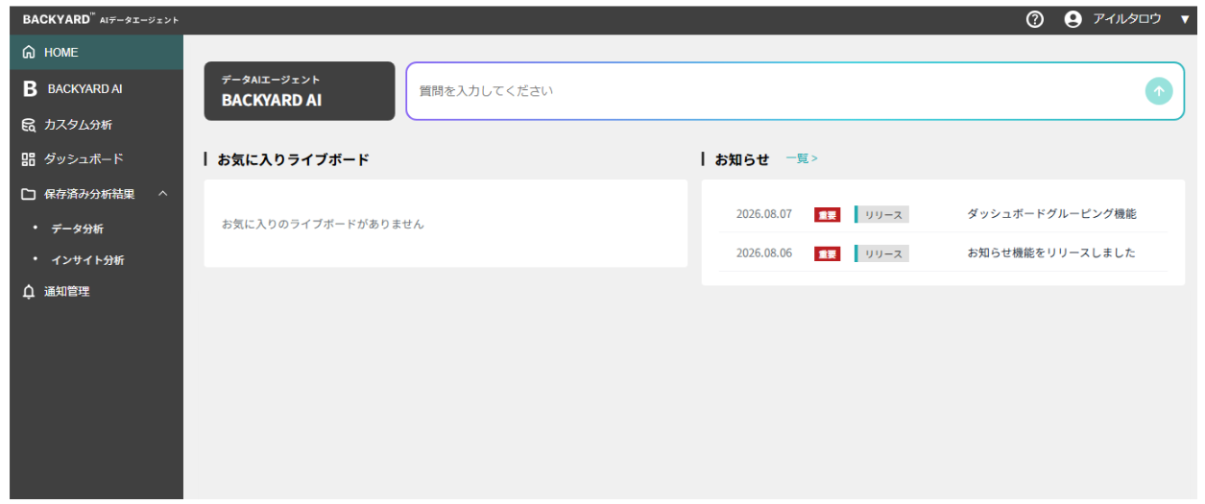Collapse the 保存済み分析結果 section chevron

(162, 194)
